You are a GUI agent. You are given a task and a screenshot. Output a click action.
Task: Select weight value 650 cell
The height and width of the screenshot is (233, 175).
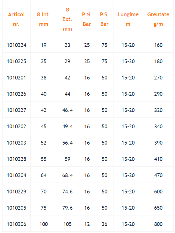point(158,208)
